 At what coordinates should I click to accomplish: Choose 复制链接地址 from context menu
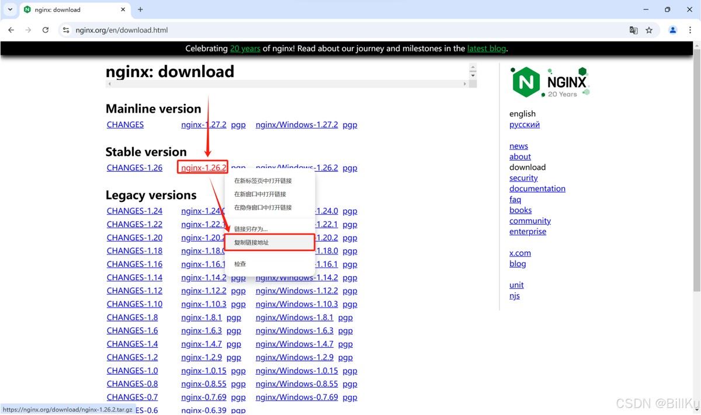click(x=270, y=242)
